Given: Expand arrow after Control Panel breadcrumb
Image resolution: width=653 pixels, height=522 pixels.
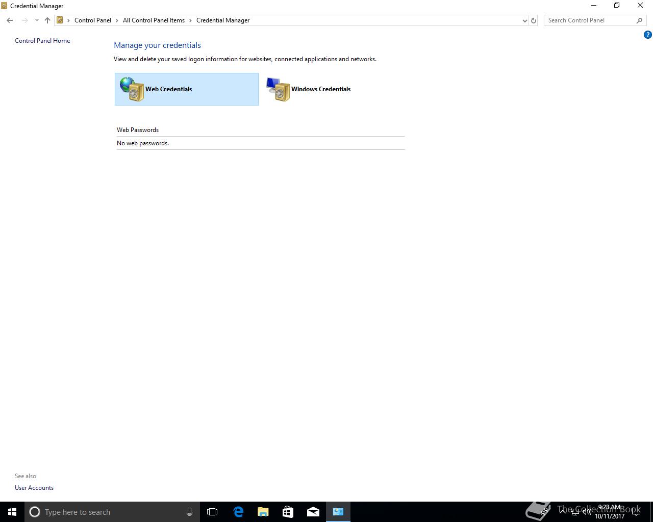Looking at the screenshot, I should 117,20.
